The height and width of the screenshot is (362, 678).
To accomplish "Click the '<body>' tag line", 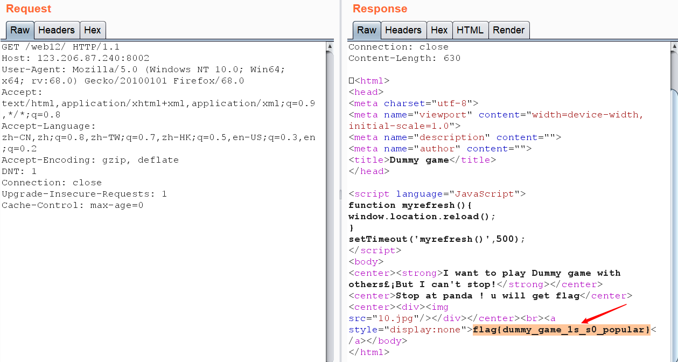I will pyautogui.click(x=366, y=262).
